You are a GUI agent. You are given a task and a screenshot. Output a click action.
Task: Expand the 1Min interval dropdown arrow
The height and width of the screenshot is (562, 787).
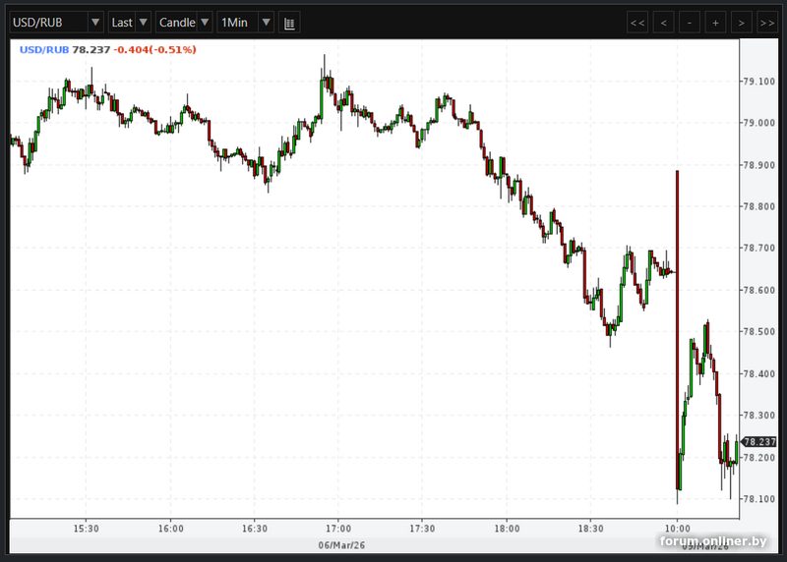[266, 22]
